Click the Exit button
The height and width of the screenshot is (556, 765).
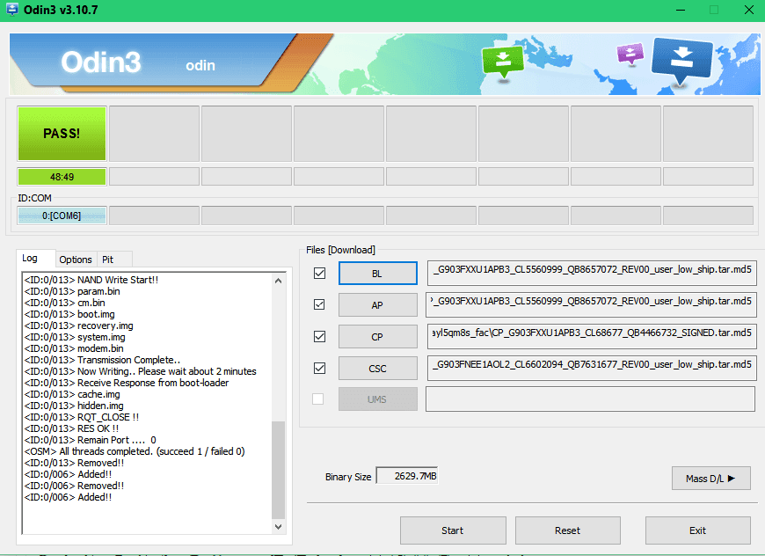tap(697, 530)
